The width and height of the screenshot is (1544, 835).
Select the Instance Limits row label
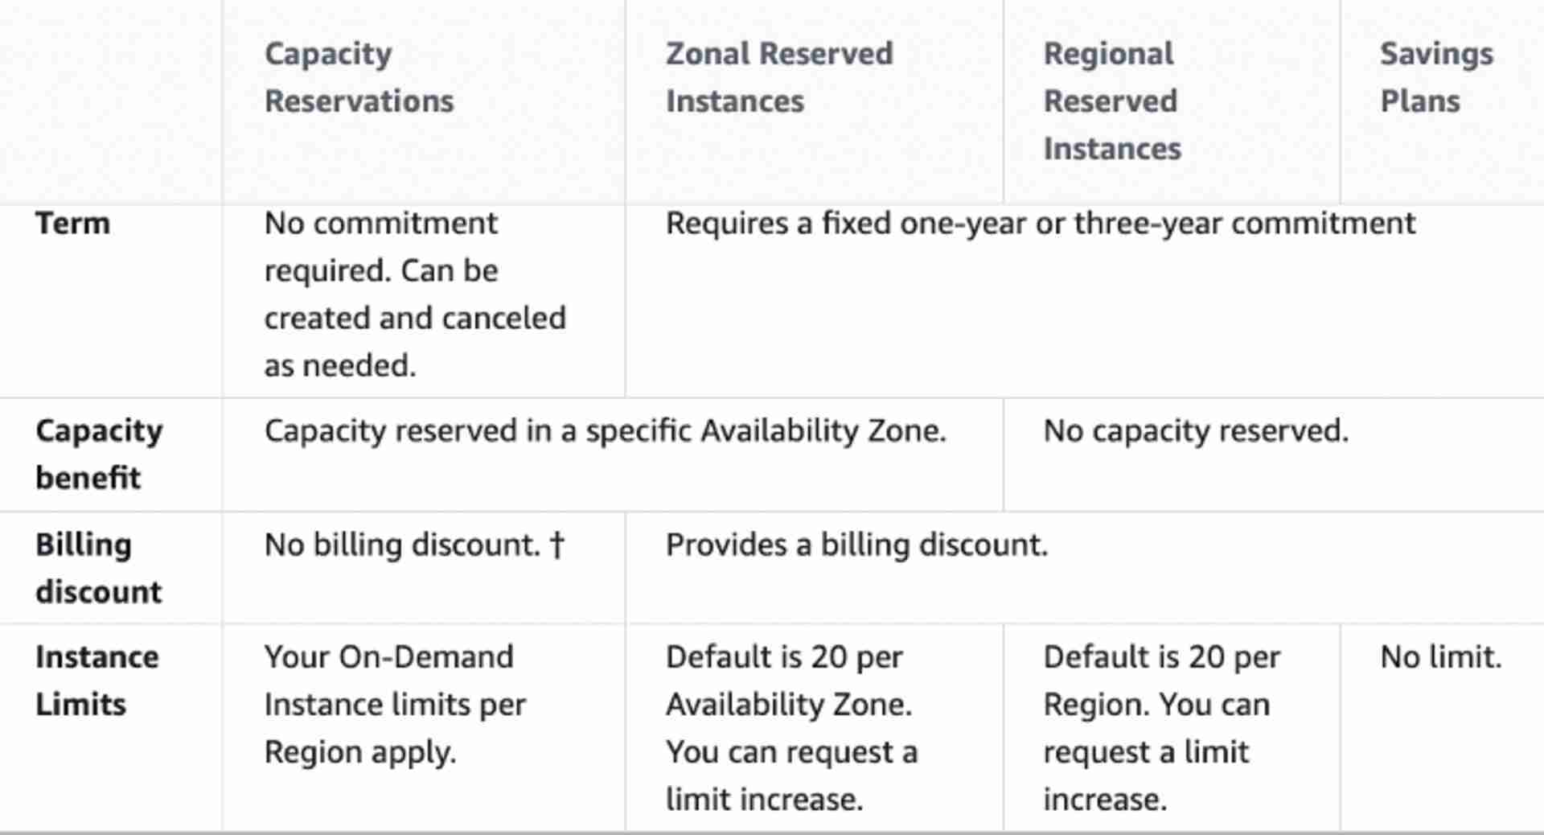click(x=96, y=681)
